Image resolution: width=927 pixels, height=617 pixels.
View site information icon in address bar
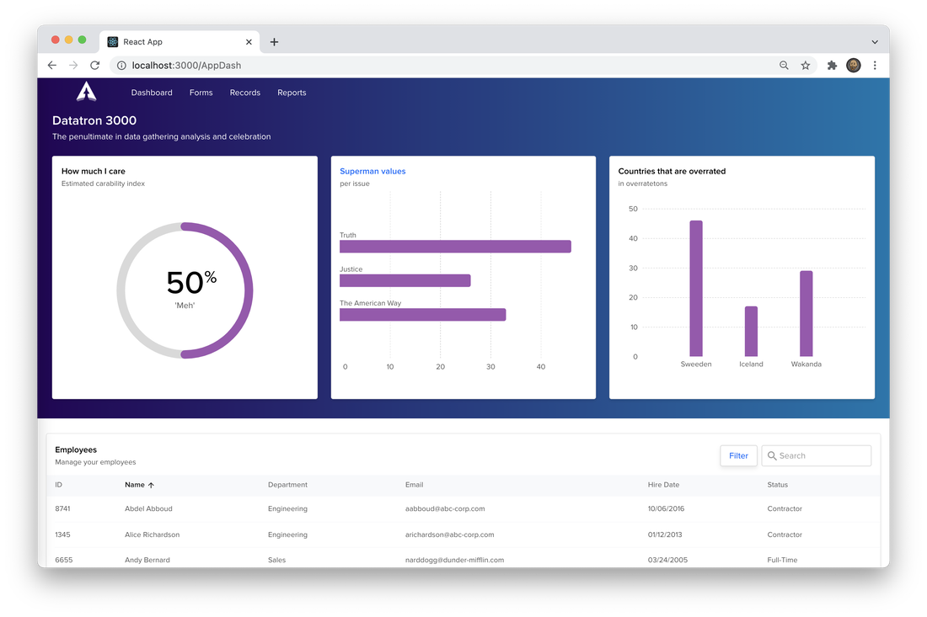121,66
